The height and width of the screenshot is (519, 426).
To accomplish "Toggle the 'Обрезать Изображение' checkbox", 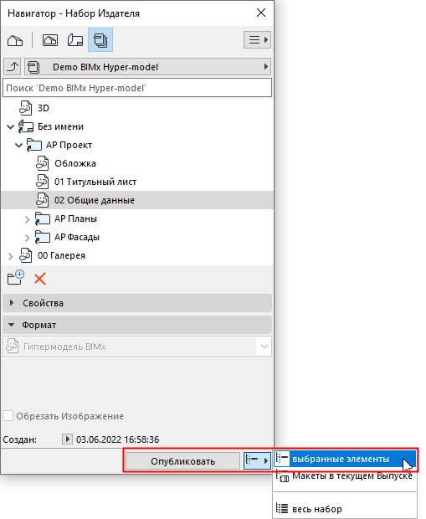I will [8, 416].
